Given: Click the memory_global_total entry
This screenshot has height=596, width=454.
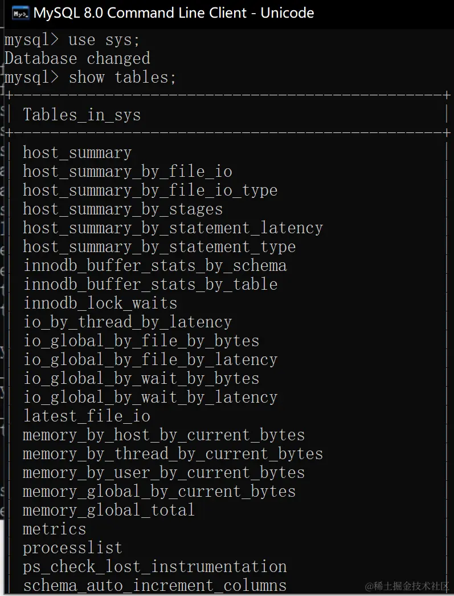Looking at the screenshot, I should 109,510.
